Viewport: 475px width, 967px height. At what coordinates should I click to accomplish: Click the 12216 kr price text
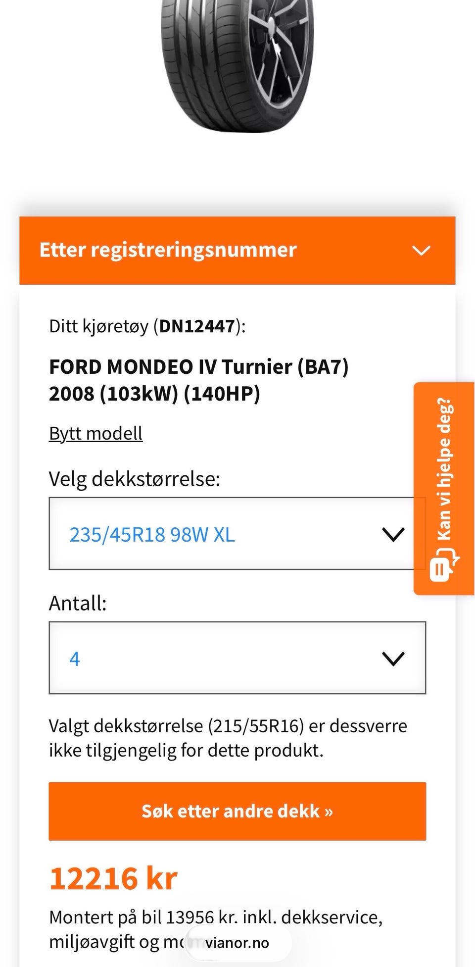click(x=113, y=879)
